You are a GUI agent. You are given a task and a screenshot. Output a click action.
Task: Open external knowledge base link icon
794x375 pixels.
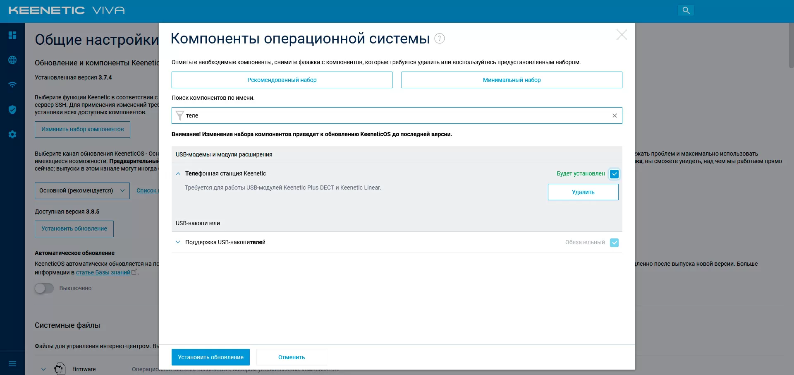134,272
